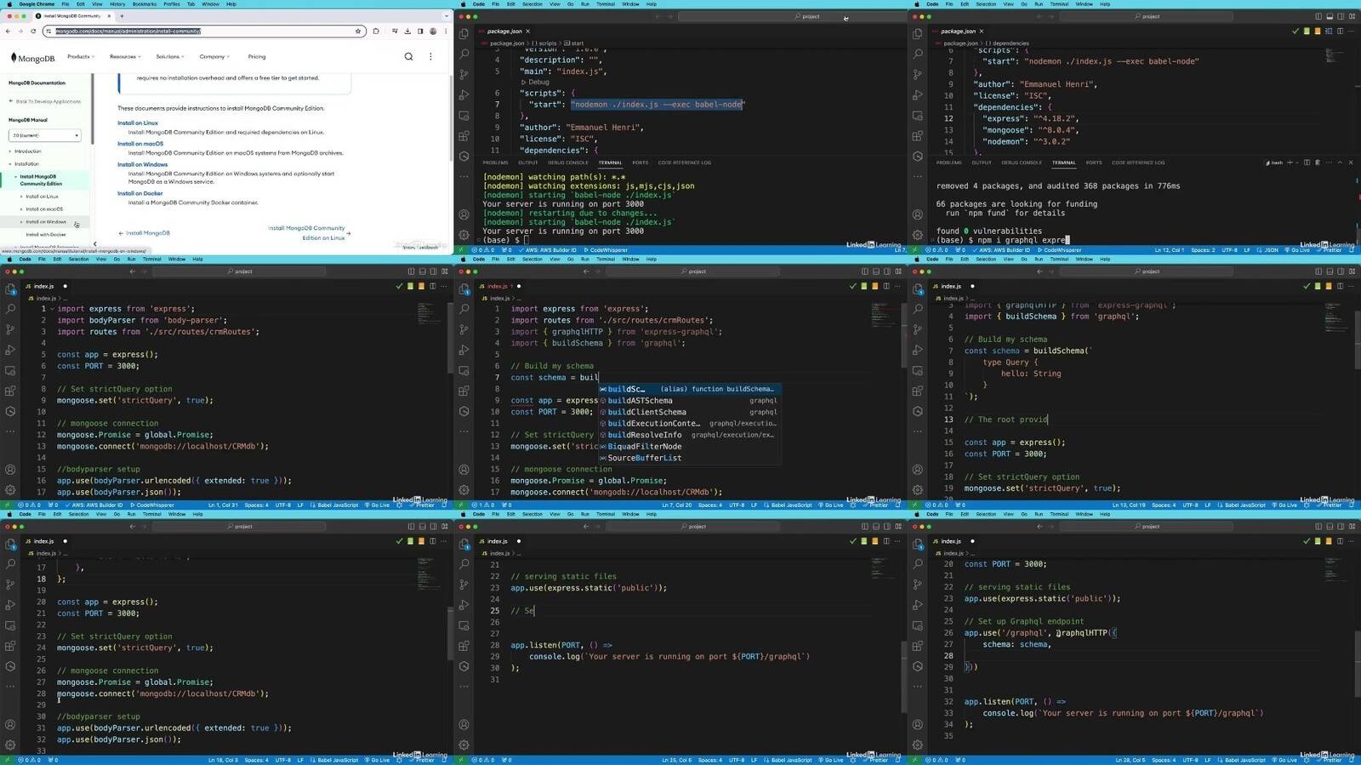Screen dimensions: 1361x765
Task: Switch to DEBUG CONSOLE tab in the nodemon terminal window
Action: [x=568, y=163]
